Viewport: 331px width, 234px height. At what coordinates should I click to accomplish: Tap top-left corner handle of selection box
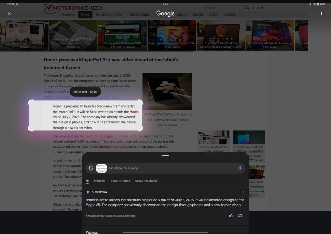pyautogui.click(x=31, y=103)
